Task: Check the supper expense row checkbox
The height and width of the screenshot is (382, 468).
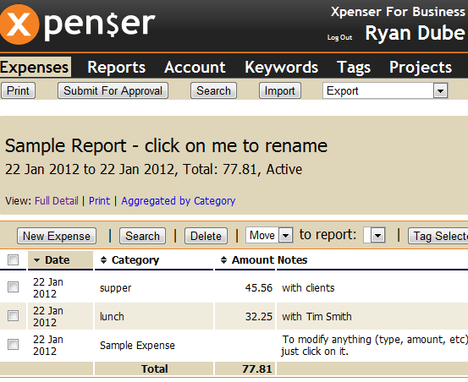Action: (13, 287)
